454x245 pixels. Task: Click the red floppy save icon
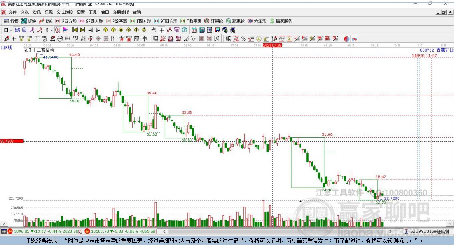click(x=217, y=30)
